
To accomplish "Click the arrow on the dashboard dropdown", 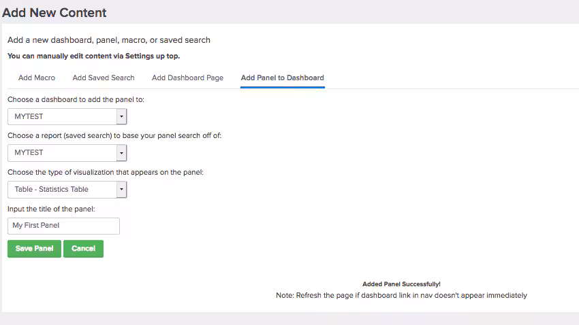I will tap(121, 116).
